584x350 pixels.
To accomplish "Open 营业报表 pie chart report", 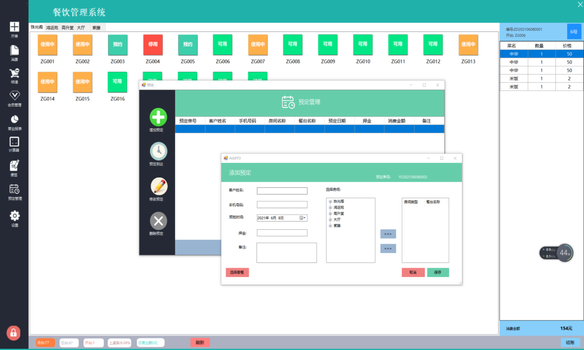I will [x=14, y=119].
